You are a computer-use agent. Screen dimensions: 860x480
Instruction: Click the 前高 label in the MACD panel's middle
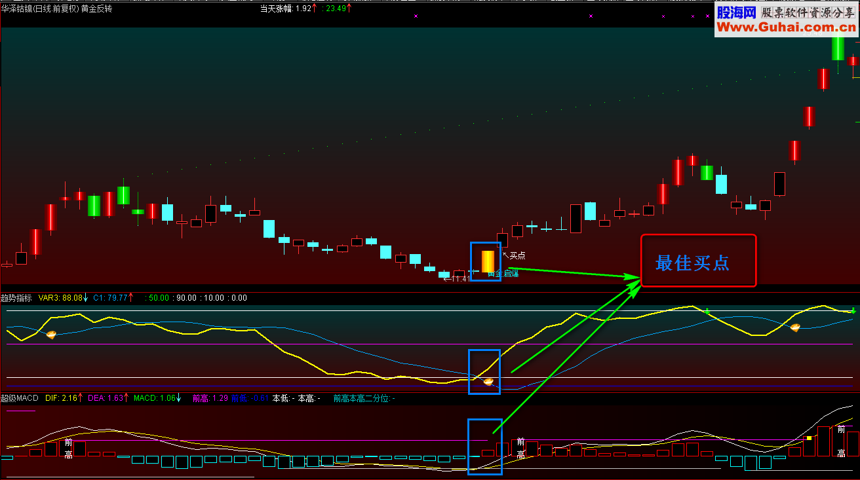[520, 448]
